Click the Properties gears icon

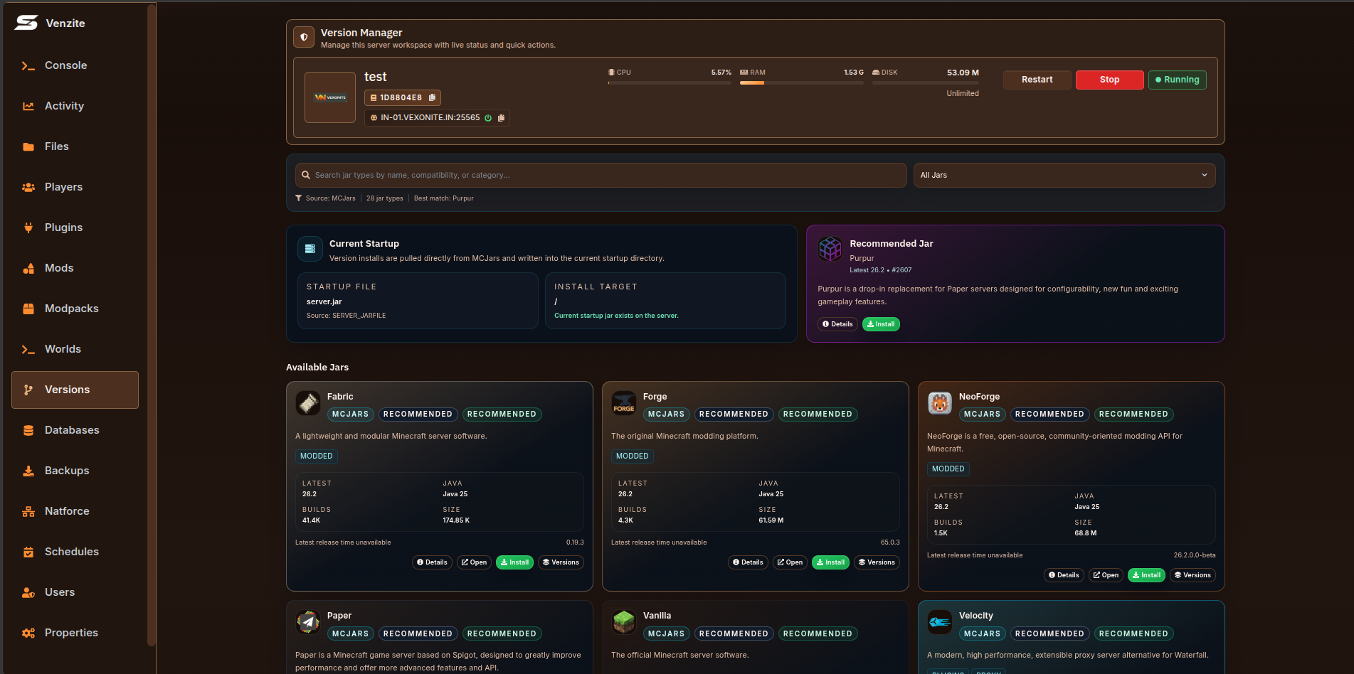(x=28, y=633)
